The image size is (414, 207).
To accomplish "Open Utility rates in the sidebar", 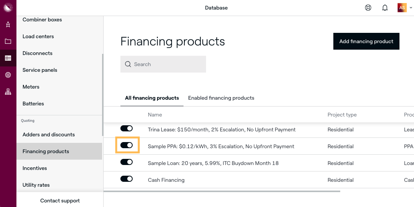I will coord(36,185).
